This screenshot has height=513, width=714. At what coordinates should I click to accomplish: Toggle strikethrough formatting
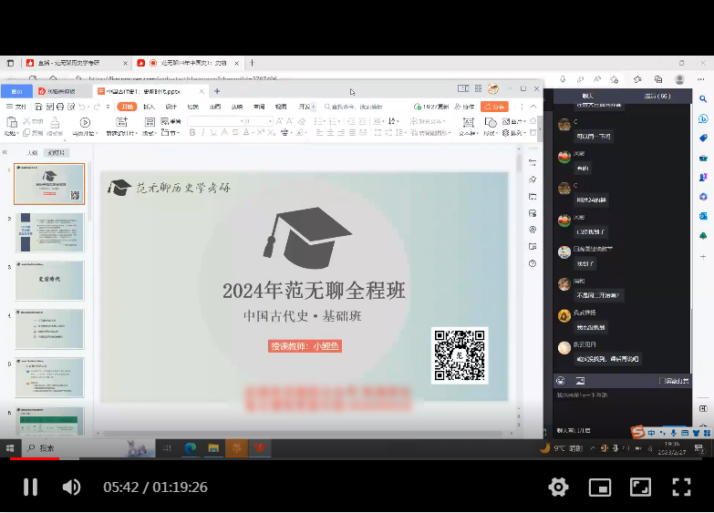click(x=235, y=132)
